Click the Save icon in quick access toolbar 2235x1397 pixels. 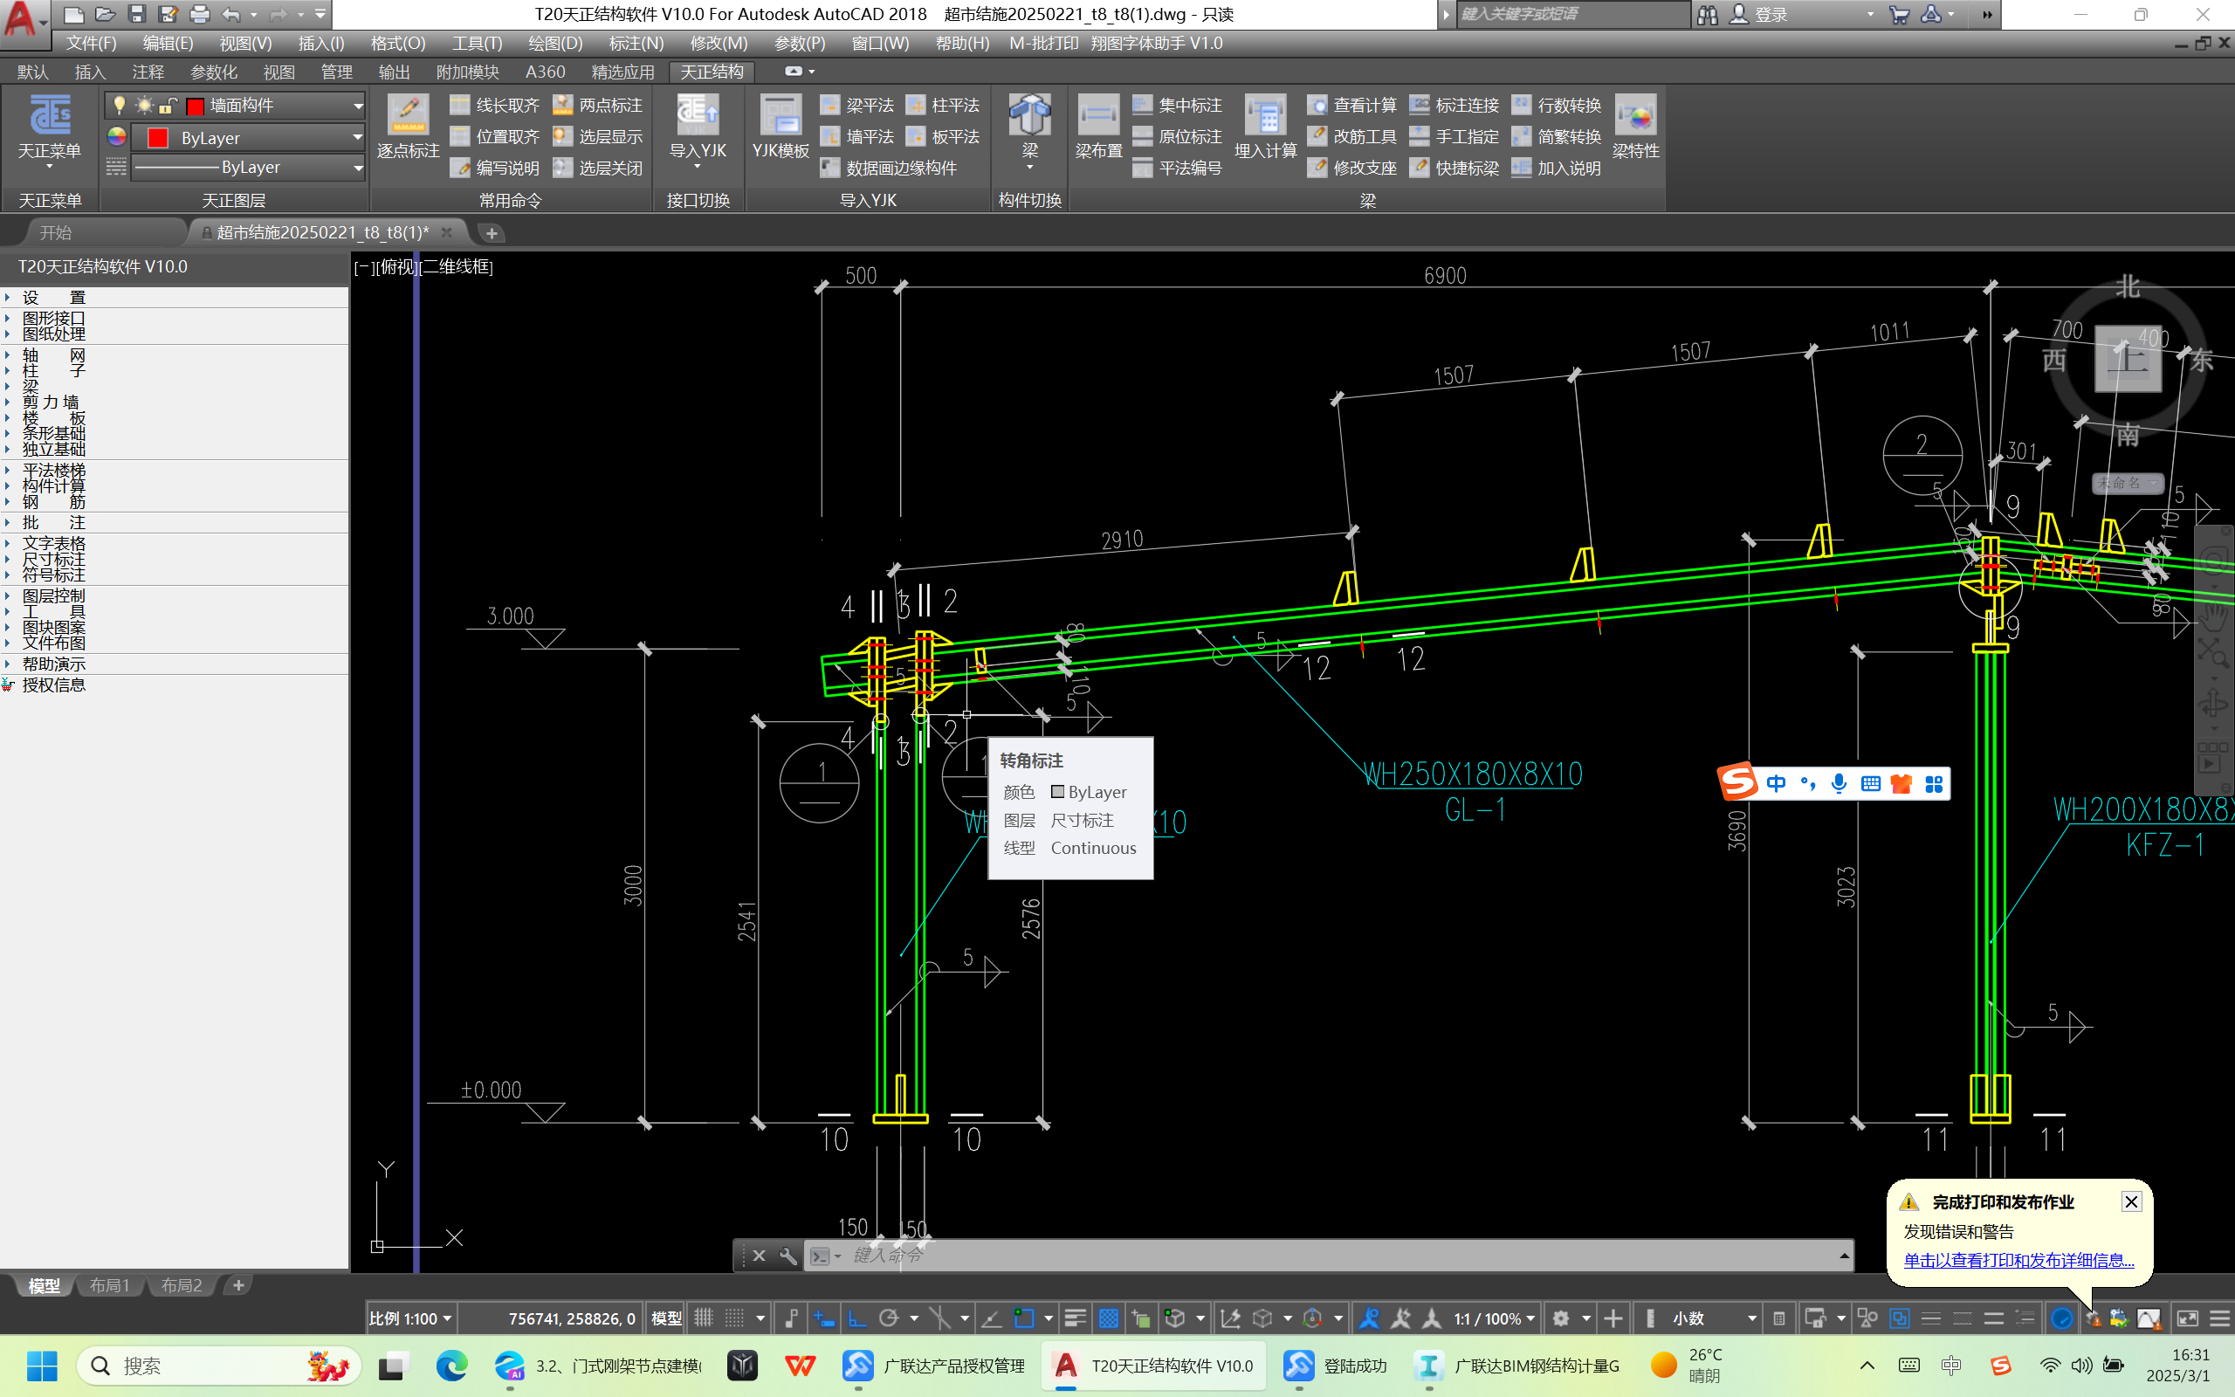137,14
